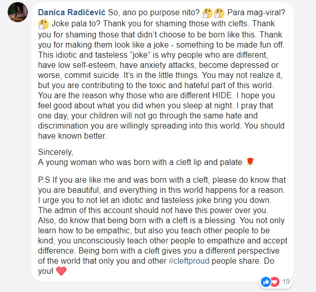The width and height of the screenshot is (316, 292).
Task: Click the red heart reaction icon
Action: tap(274, 282)
